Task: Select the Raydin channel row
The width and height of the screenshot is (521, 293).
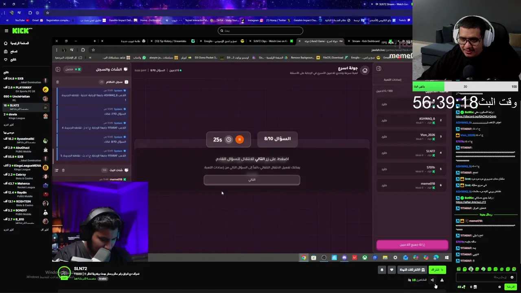Action: (25, 194)
